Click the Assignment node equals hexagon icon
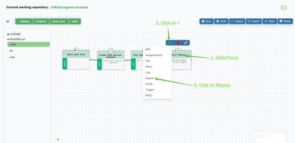 (x=177, y=51)
